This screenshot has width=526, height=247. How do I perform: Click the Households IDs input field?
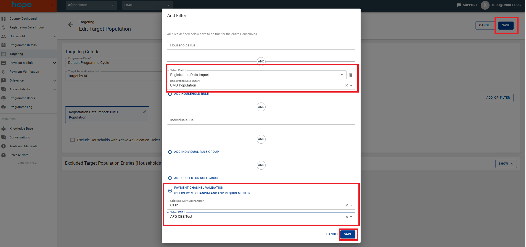[261, 45]
